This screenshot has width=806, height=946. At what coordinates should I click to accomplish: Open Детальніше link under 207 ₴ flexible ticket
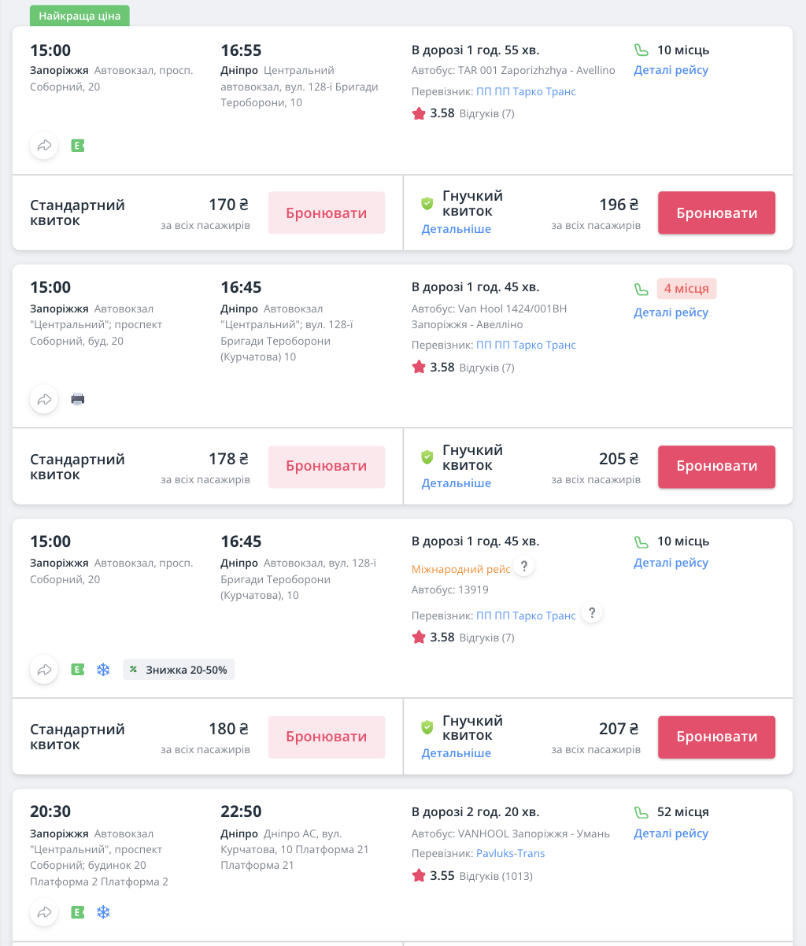click(456, 753)
